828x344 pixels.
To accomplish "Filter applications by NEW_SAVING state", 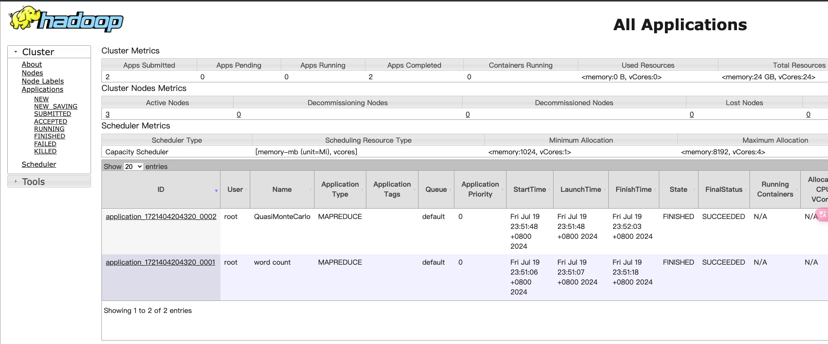I will click(56, 106).
